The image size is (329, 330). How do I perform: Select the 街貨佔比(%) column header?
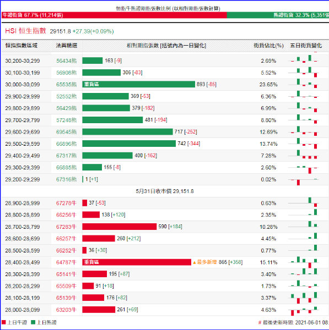(268, 46)
